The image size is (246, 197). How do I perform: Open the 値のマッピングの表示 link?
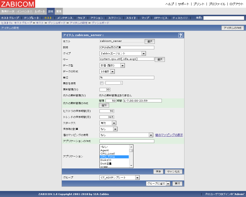coord(169,135)
